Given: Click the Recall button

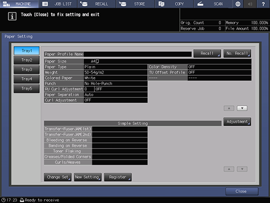Looking at the screenshot, I should [x=207, y=53].
